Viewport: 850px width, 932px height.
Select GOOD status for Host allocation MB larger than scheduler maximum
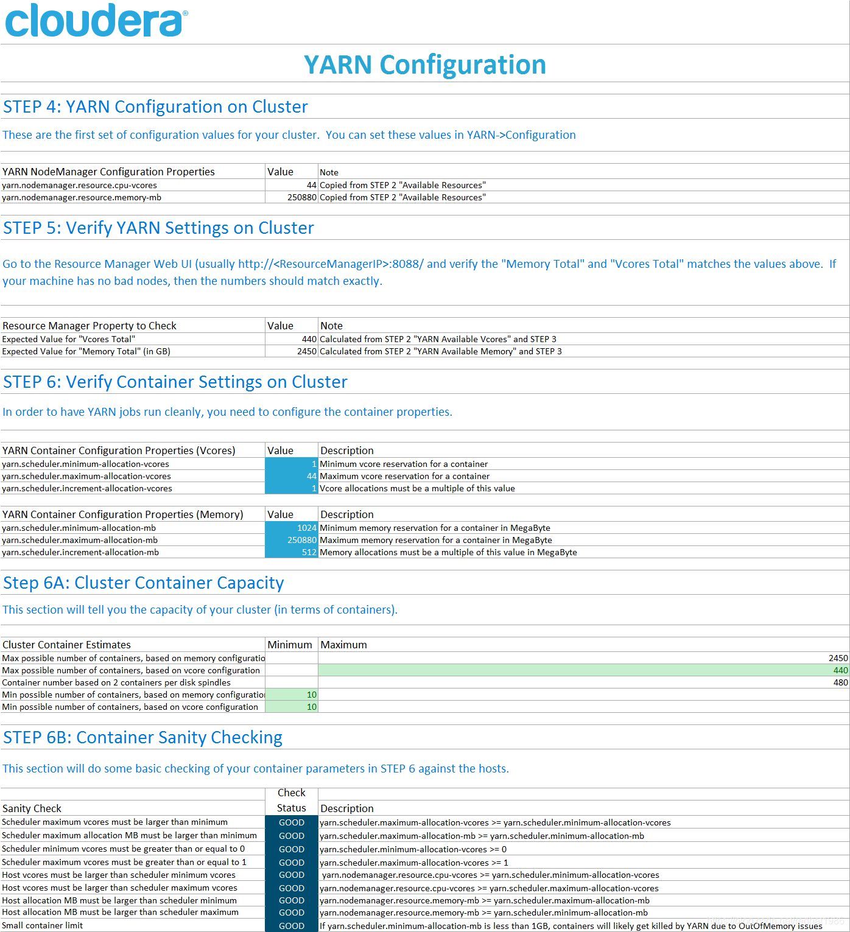click(x=292, y=913)
